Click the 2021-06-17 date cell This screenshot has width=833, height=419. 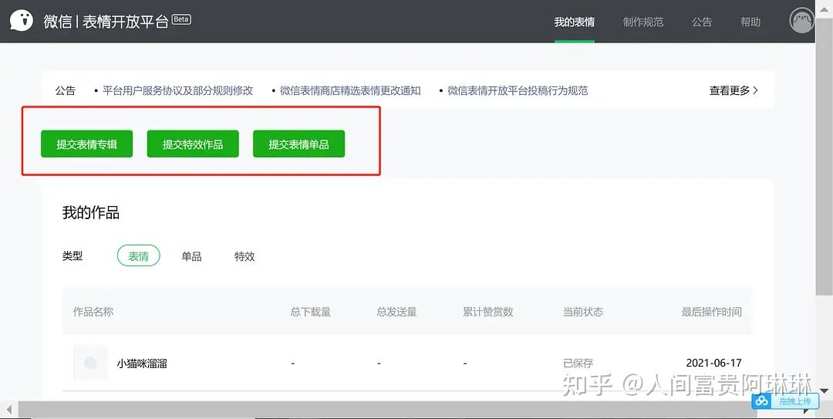[x=713, y=363]
